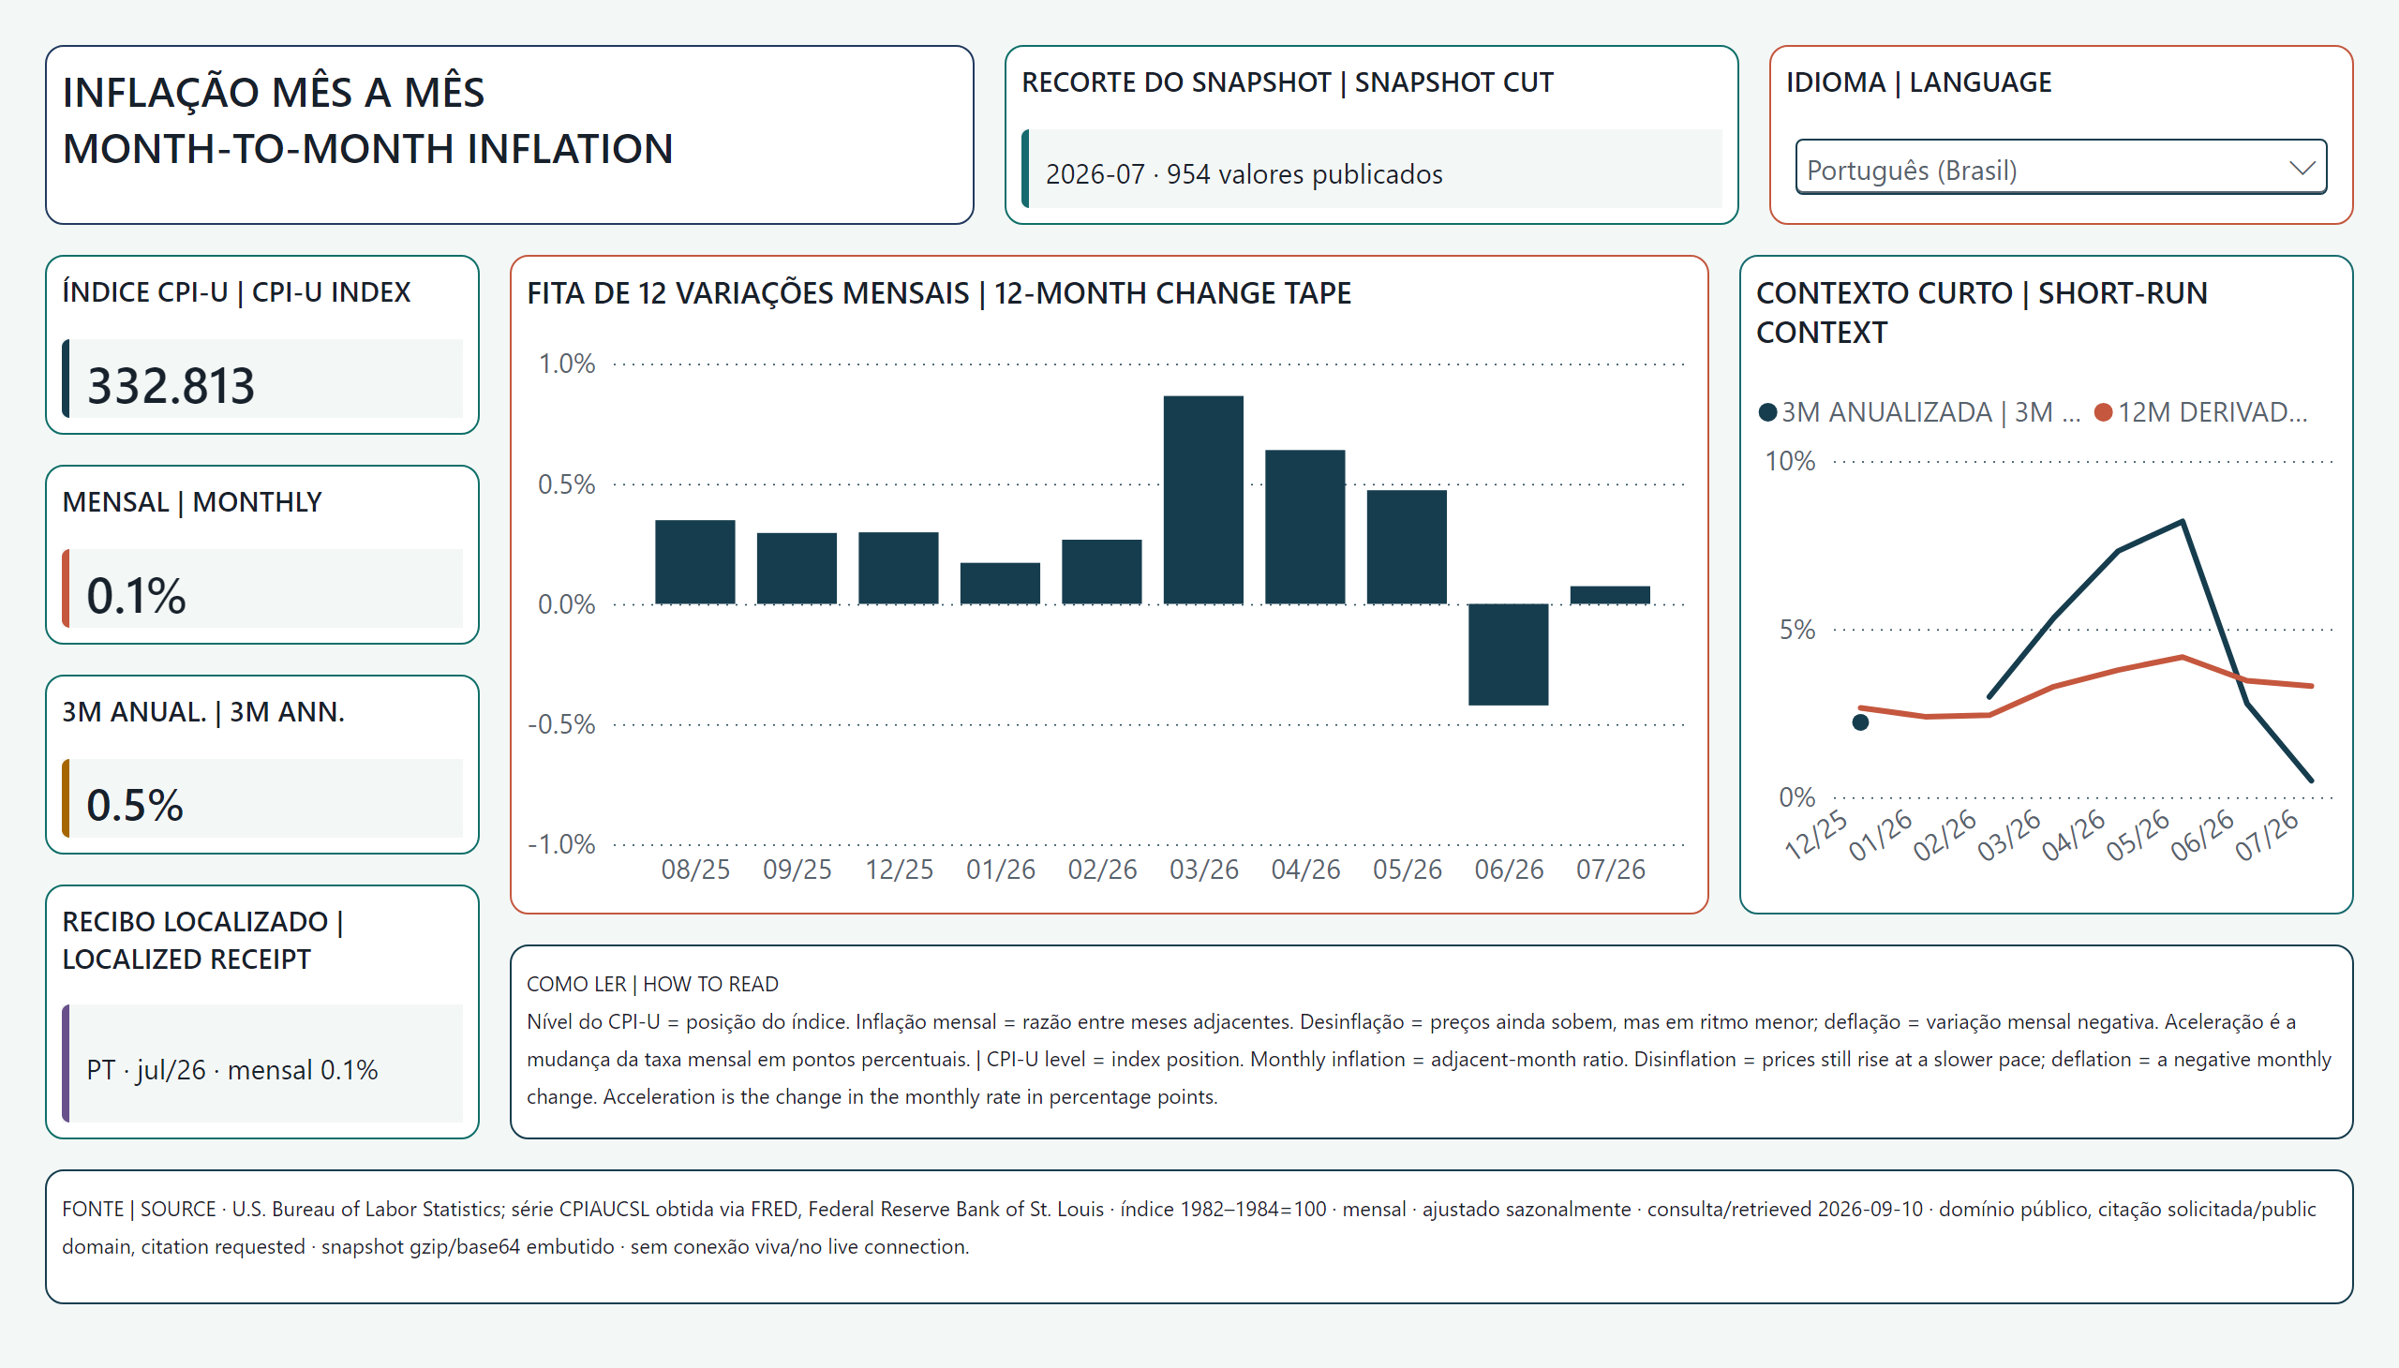Click the Como Ler How to Read heading

(652, 984)
